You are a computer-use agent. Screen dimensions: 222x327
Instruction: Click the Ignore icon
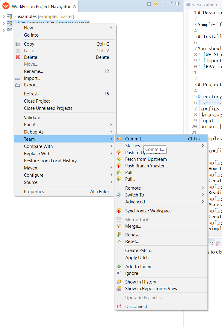pos(119,273)
